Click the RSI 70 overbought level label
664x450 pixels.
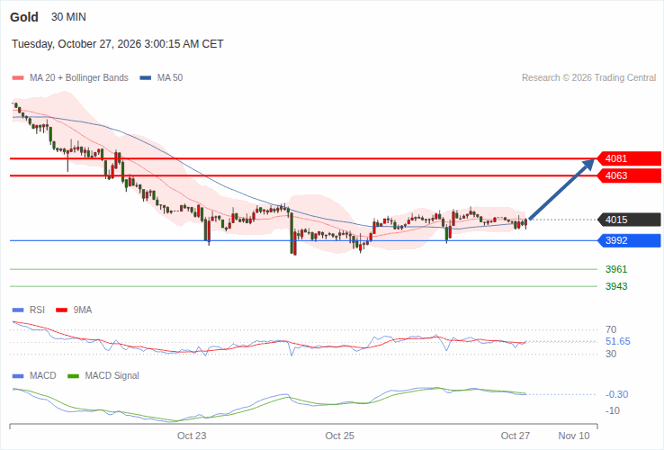[611, 329]
